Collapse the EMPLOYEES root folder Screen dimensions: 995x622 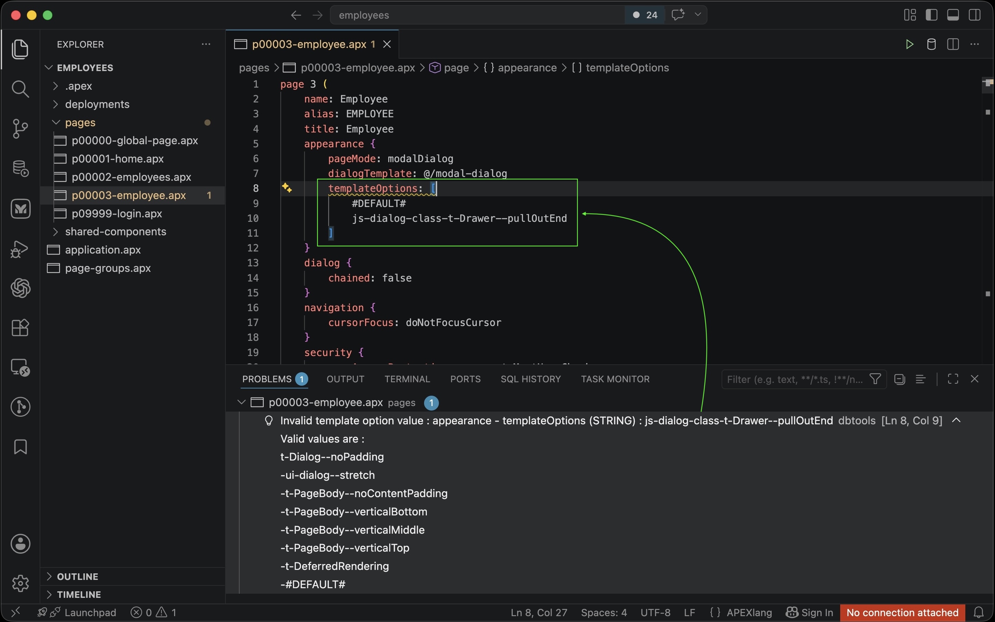(49, 68)
